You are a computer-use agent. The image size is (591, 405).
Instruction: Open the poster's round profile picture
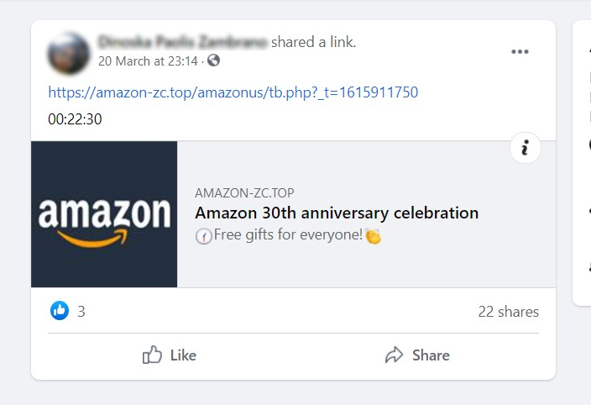(x=69, y=51)
